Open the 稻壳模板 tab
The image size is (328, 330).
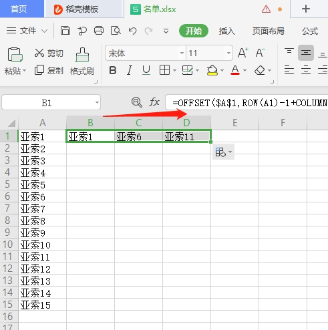(84, 9)
